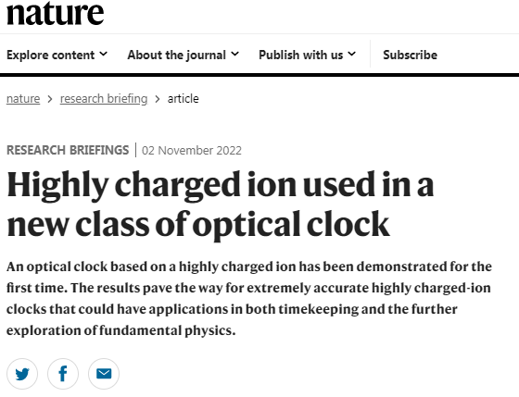This screenshot has width=519, height=397.
Task: Share article via email icon
Action: (x=104, y=374)
